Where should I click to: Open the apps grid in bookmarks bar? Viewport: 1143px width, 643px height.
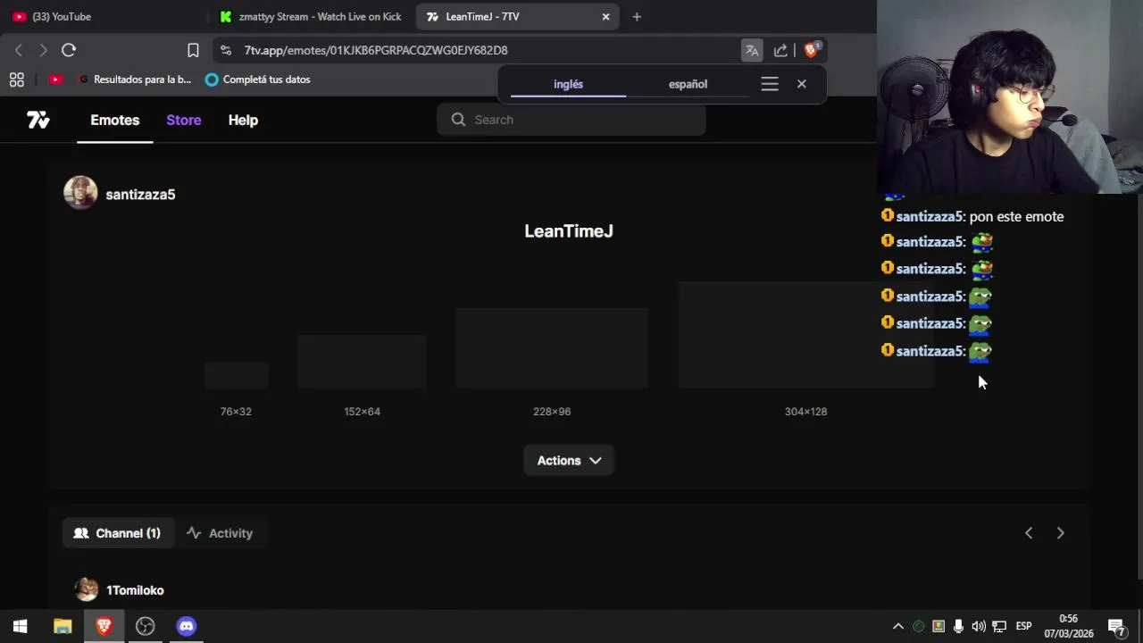pyautogui.click(x=16, y=79)
